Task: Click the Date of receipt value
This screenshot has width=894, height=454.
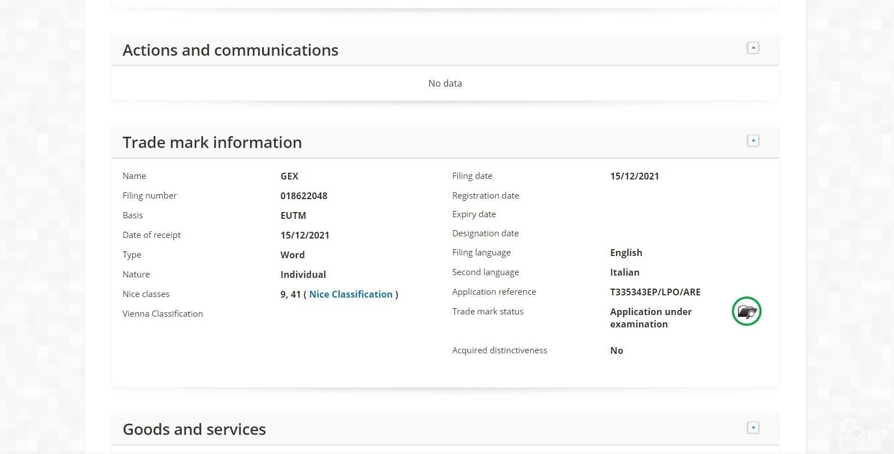Action: pyautogui.click(x=304, y=235)
